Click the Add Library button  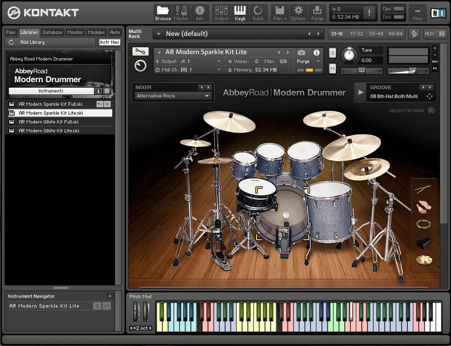coord(51,42)
